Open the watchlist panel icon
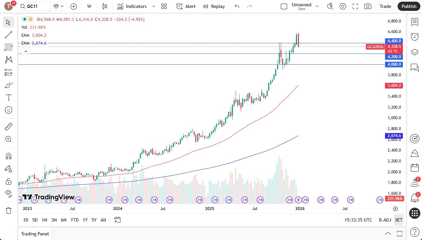The height and width of the screenshot is (240, 422). coord(414,22)
